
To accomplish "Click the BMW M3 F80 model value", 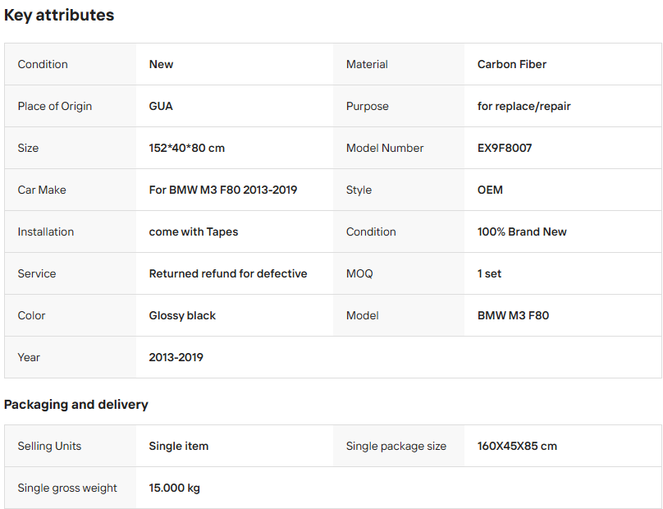I will [x=513, y=315].
